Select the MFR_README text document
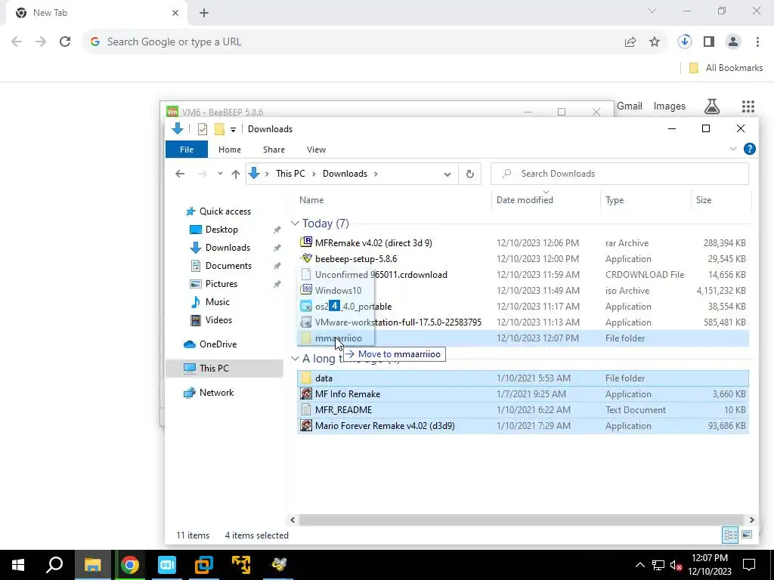 [344, 410]
